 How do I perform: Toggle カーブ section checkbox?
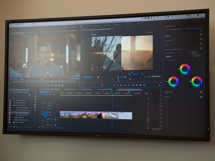(x=201, y=44)
